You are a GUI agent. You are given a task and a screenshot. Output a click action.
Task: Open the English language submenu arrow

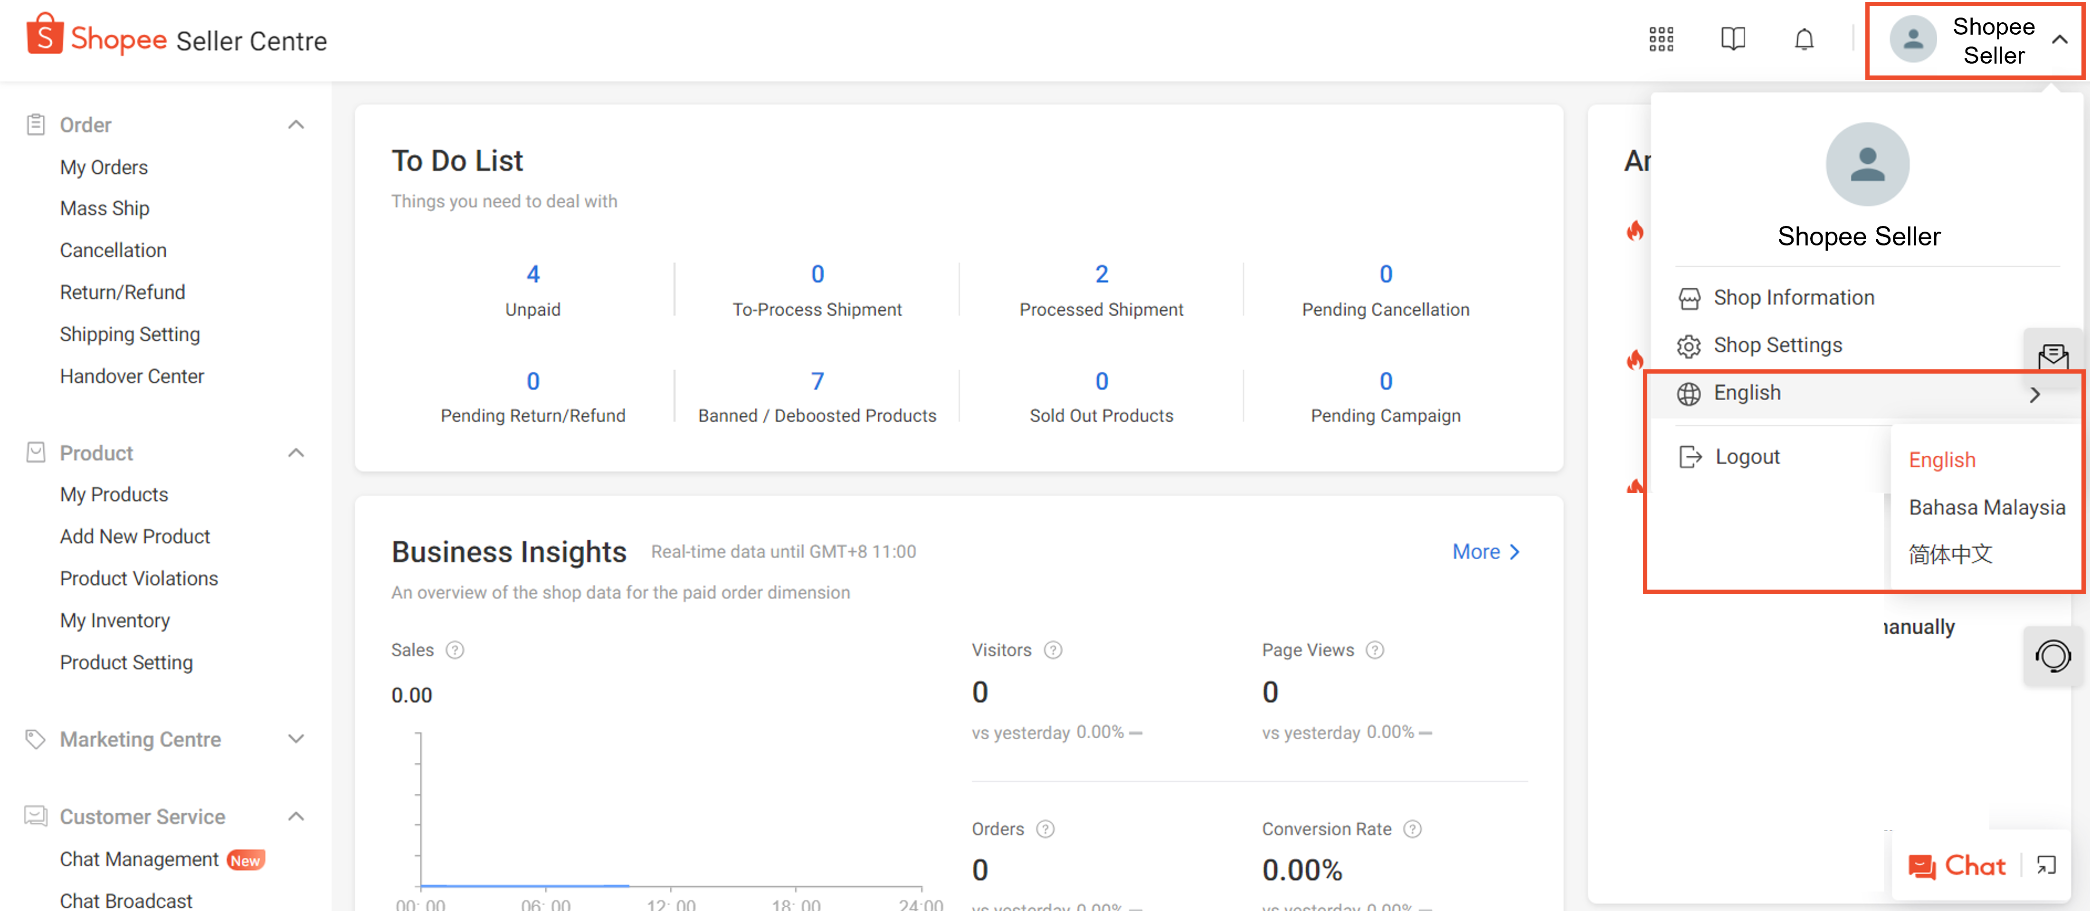pos(2034,394)
